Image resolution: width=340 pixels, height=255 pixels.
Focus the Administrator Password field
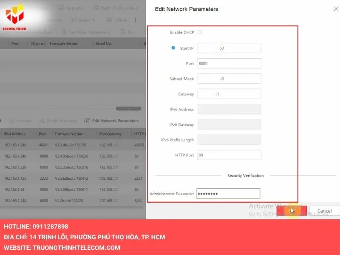[228, 194]
